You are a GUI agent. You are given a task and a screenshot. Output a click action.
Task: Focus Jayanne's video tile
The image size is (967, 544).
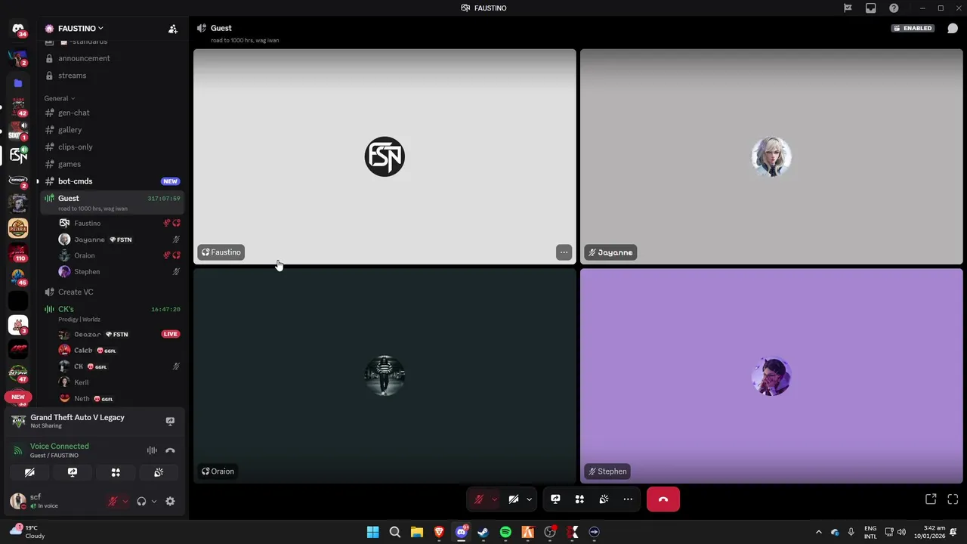771,156
